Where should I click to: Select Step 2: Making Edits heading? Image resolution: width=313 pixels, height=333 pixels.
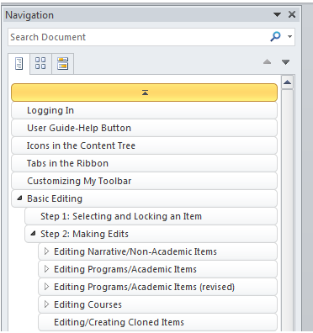[151, 234]
